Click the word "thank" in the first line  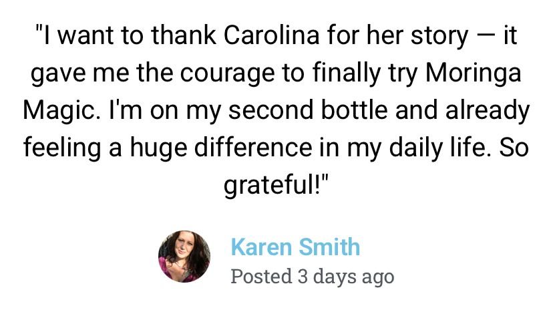(x=184, y=35)
